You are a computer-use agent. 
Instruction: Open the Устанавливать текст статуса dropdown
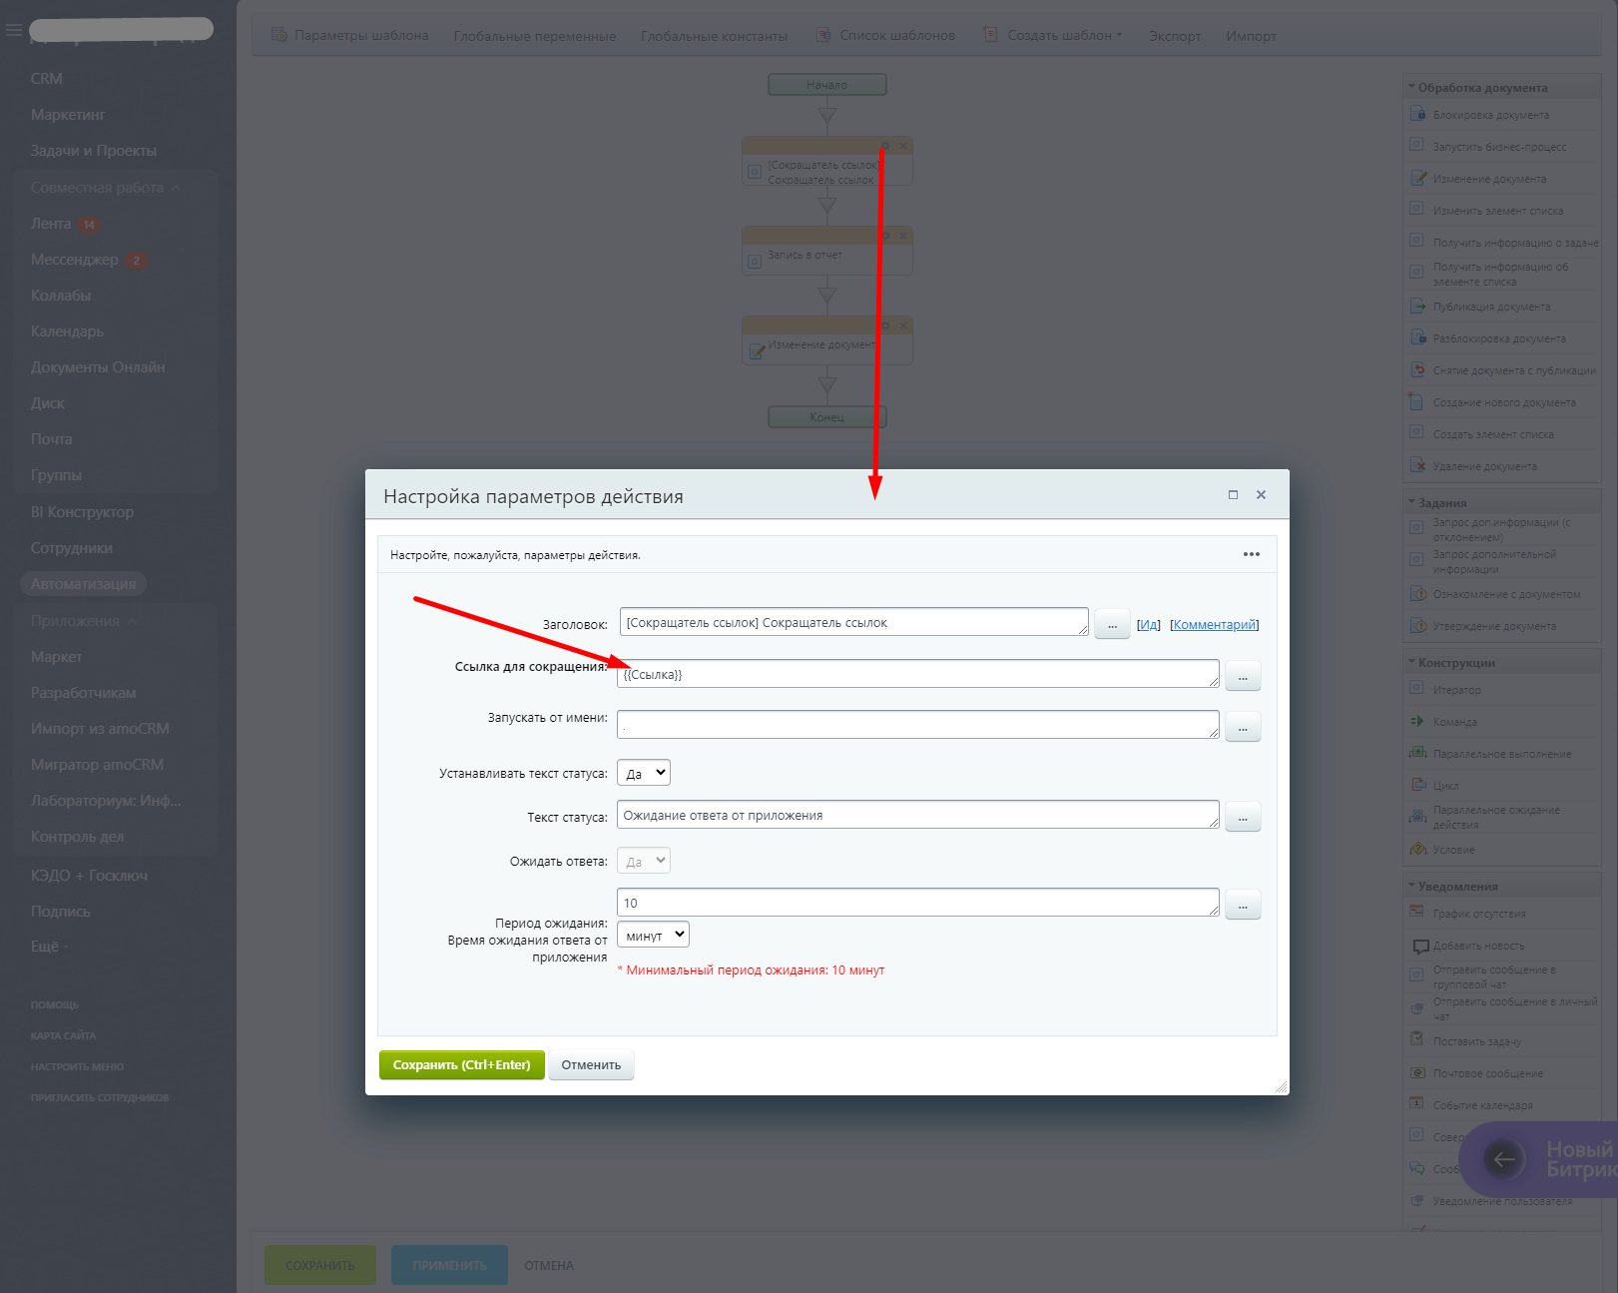click(x=644, y=773)
